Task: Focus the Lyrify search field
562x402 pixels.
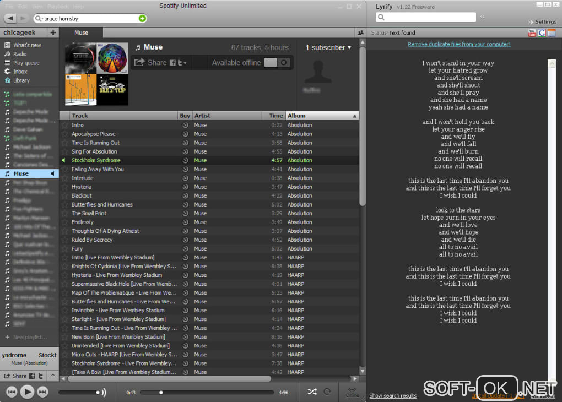Action: pos(426,17)
